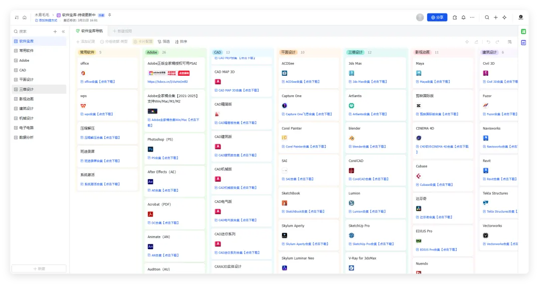Click the undo arrow in view toolbar
Screen dimensions: 539x284
tap(488, 42)
